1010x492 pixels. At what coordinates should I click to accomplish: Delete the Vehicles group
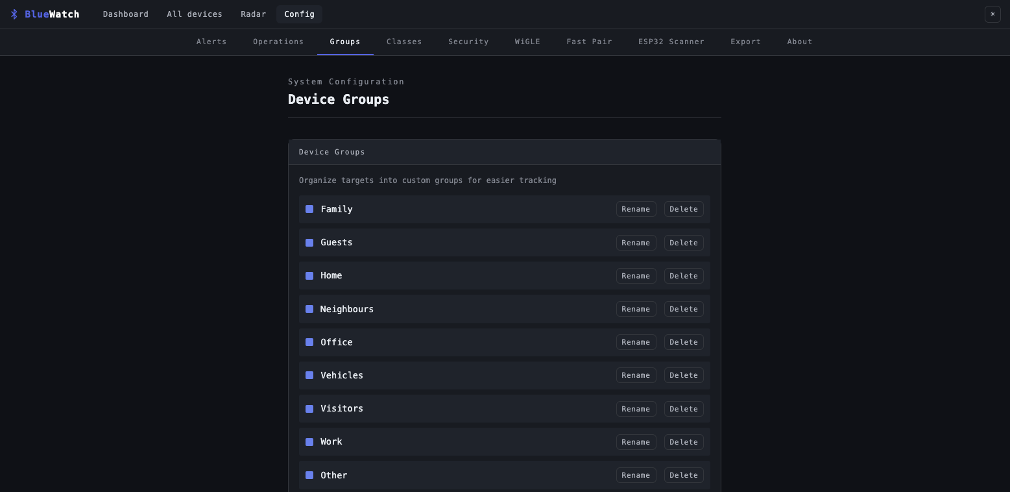point(684,375)
